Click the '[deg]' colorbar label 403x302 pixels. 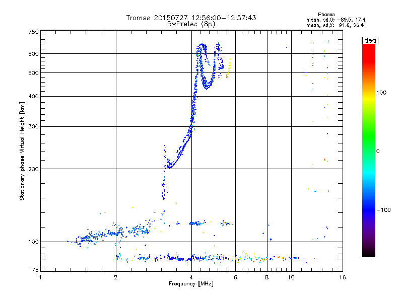click(370, 40)
